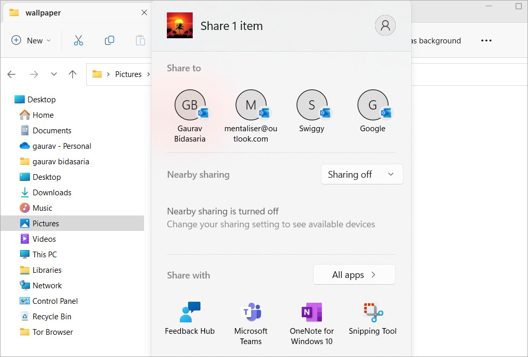Select the top Desktop tree item
The height and width of the screenshot is (357, 528).
click(35, 99)
